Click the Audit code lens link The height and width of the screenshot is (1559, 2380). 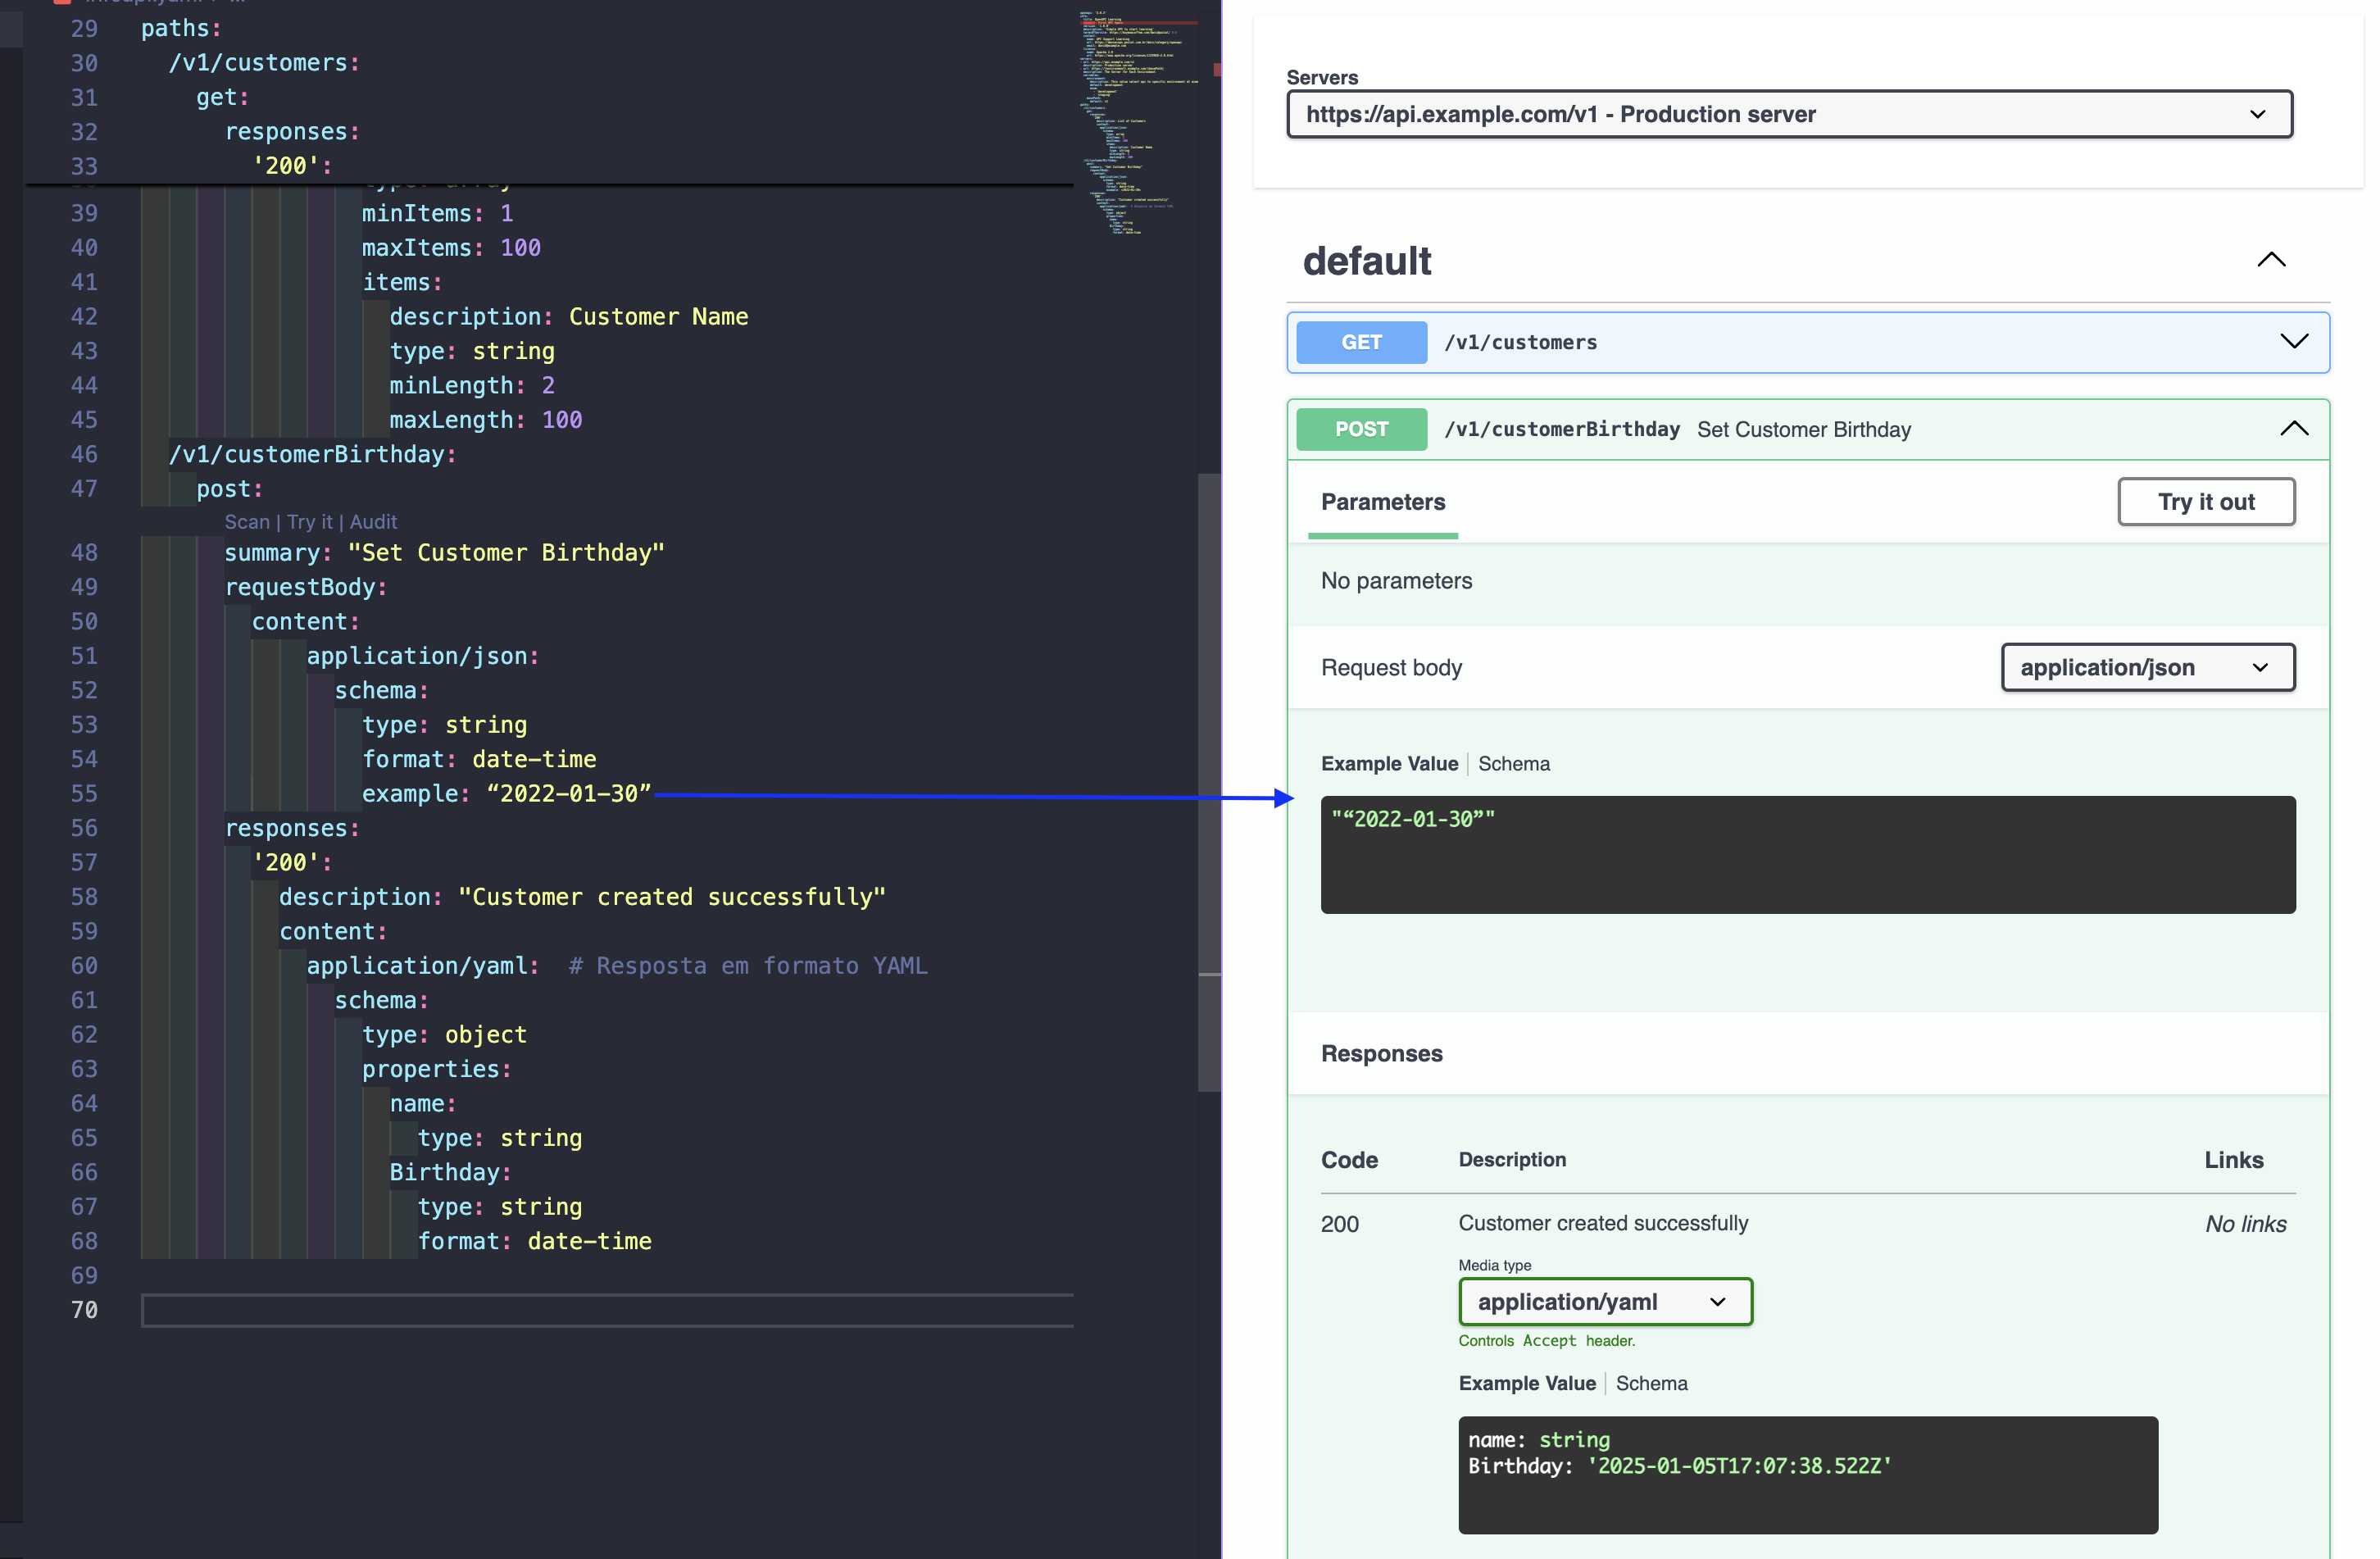point(373,522)
